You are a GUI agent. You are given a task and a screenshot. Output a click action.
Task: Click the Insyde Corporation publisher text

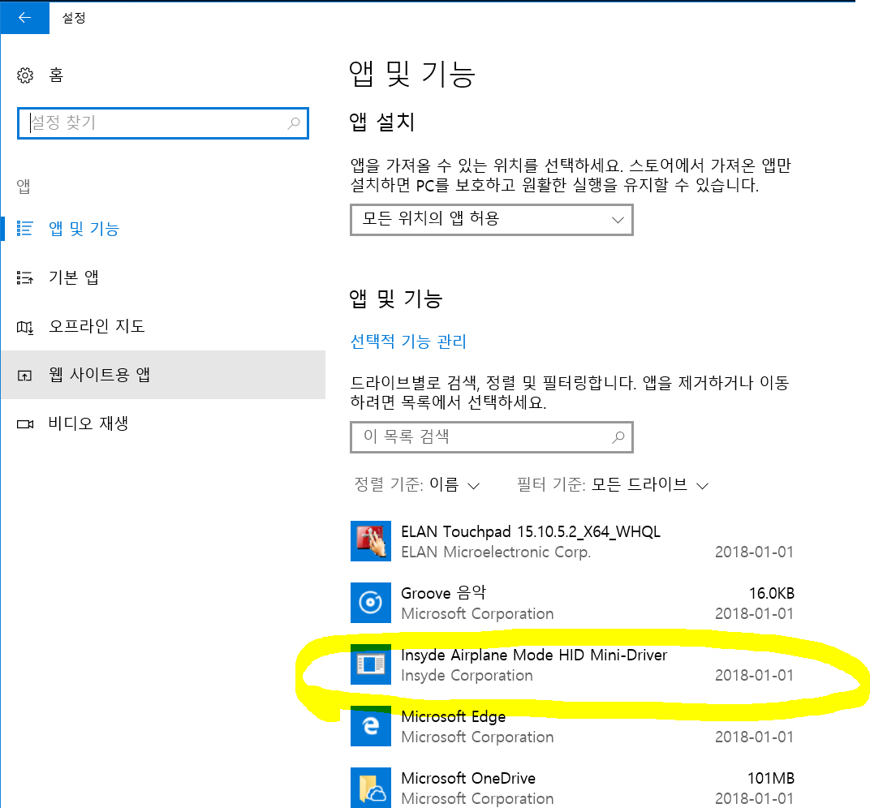[x=467, y=676]
